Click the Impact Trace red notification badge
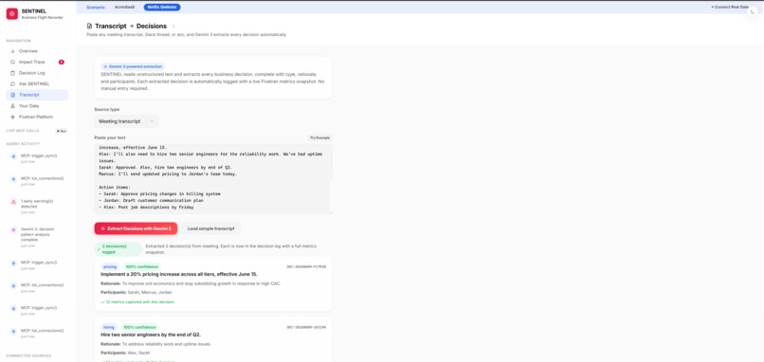This screenshot has width=764, height=362. pos(62,62)
